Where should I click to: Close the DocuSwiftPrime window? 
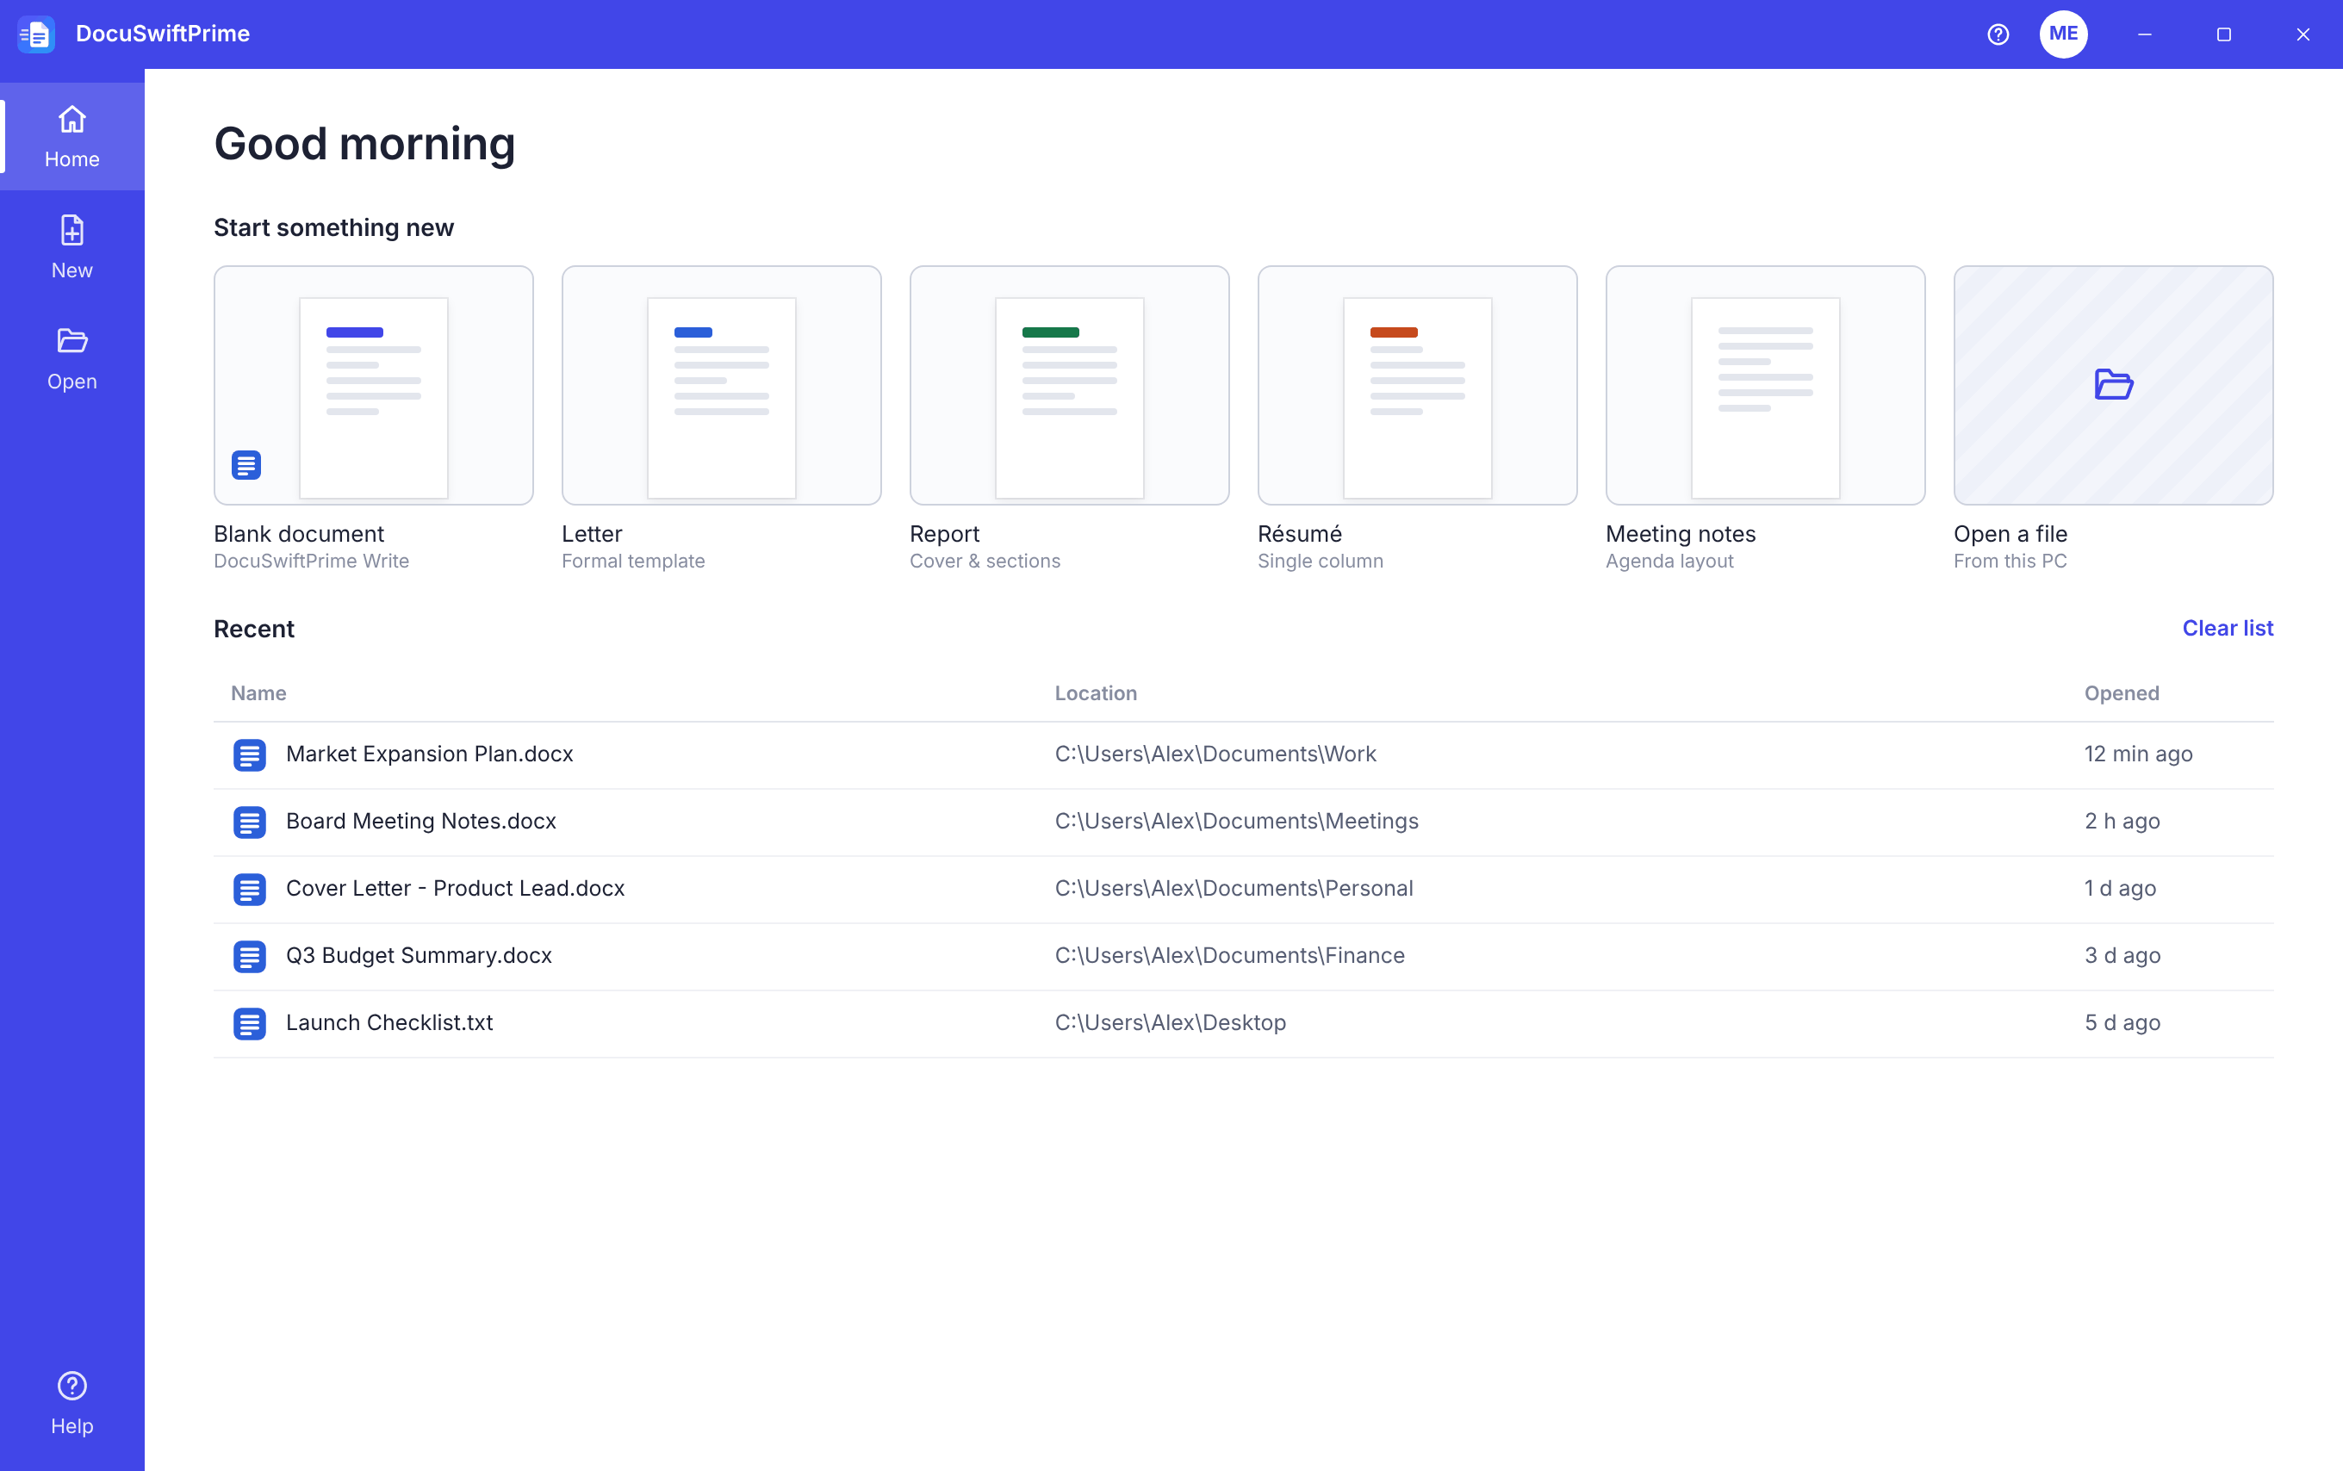tap(2303, 34)
